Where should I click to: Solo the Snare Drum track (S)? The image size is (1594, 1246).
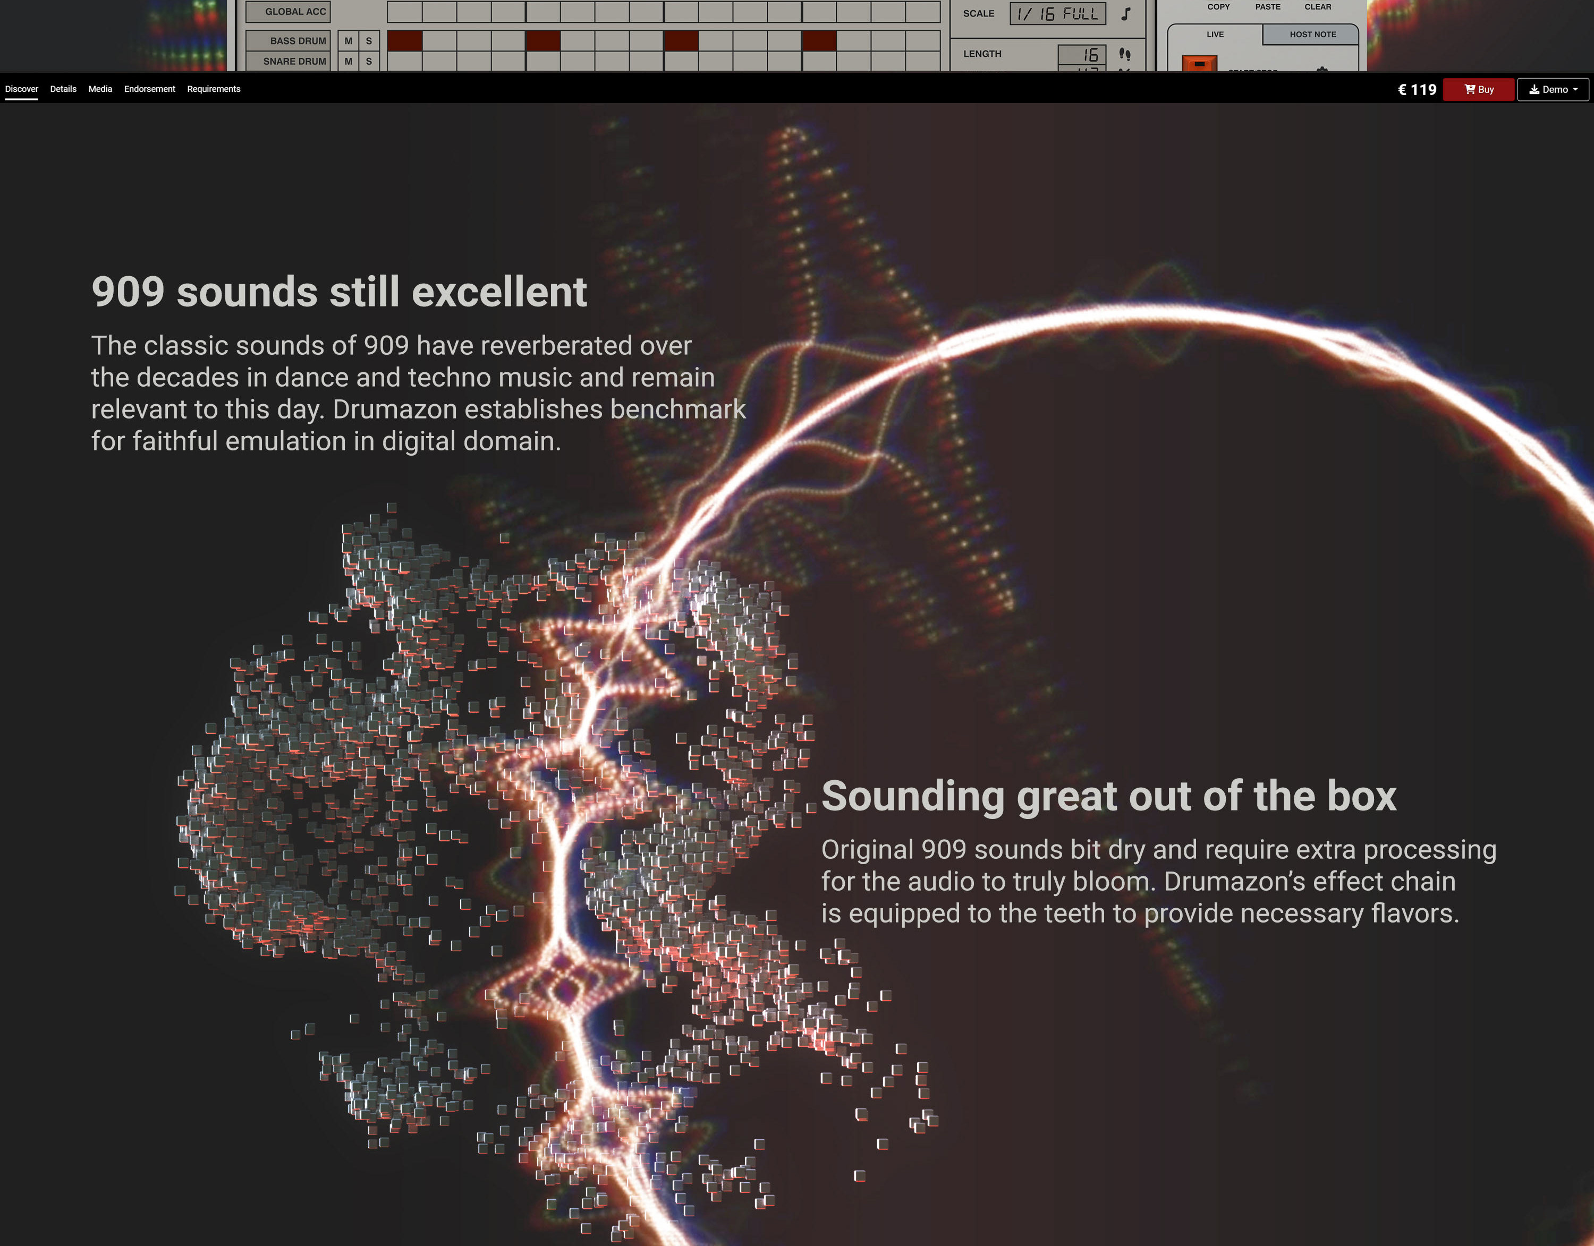[x=369, y=61]
